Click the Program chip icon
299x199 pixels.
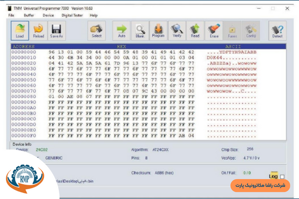point(158,30)
